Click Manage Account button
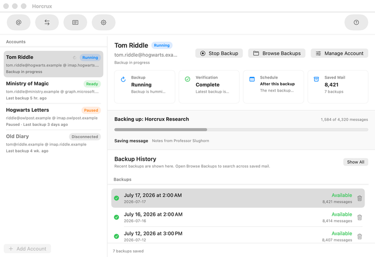This screenshot has height=257, width=375. click(340, 53)
